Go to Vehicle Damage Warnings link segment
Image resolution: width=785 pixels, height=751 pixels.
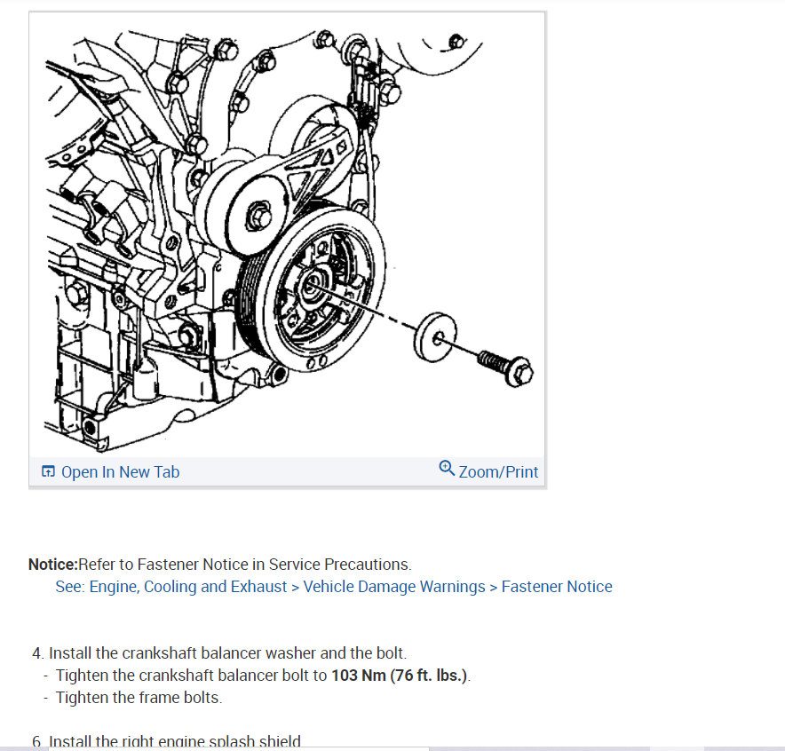click(x=394, y=587)
